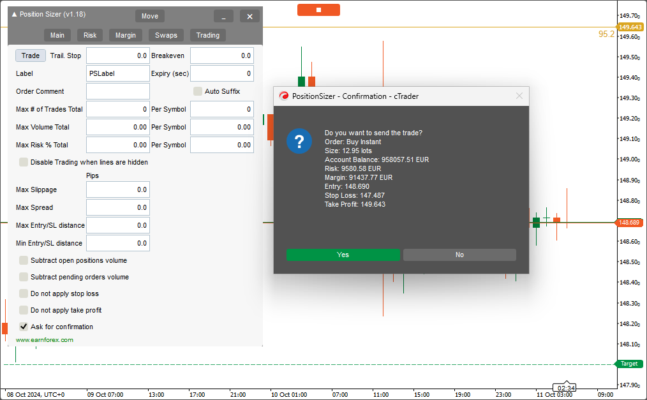Click the blue question mark icon
647x400 pixels.
[x=299, y=140]
